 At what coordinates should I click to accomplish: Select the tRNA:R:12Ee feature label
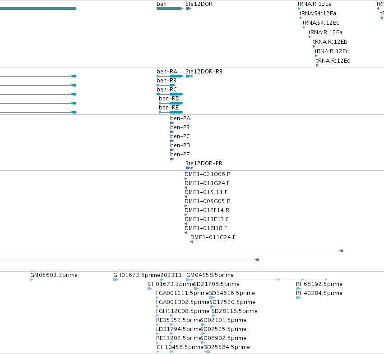coord(315,4)
